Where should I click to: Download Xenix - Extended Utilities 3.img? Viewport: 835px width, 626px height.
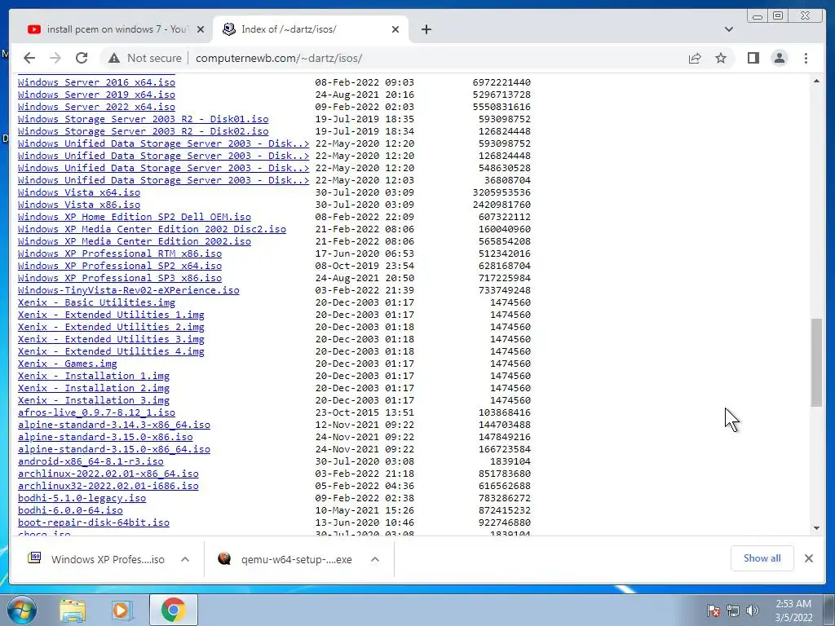pos(111,339)
